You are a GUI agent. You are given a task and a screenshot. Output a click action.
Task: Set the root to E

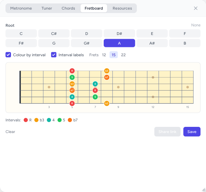pyautogui.click(x=152, y=34)
